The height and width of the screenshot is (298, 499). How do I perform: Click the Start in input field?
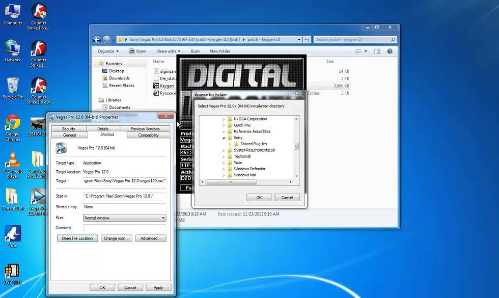coord(124,197)
